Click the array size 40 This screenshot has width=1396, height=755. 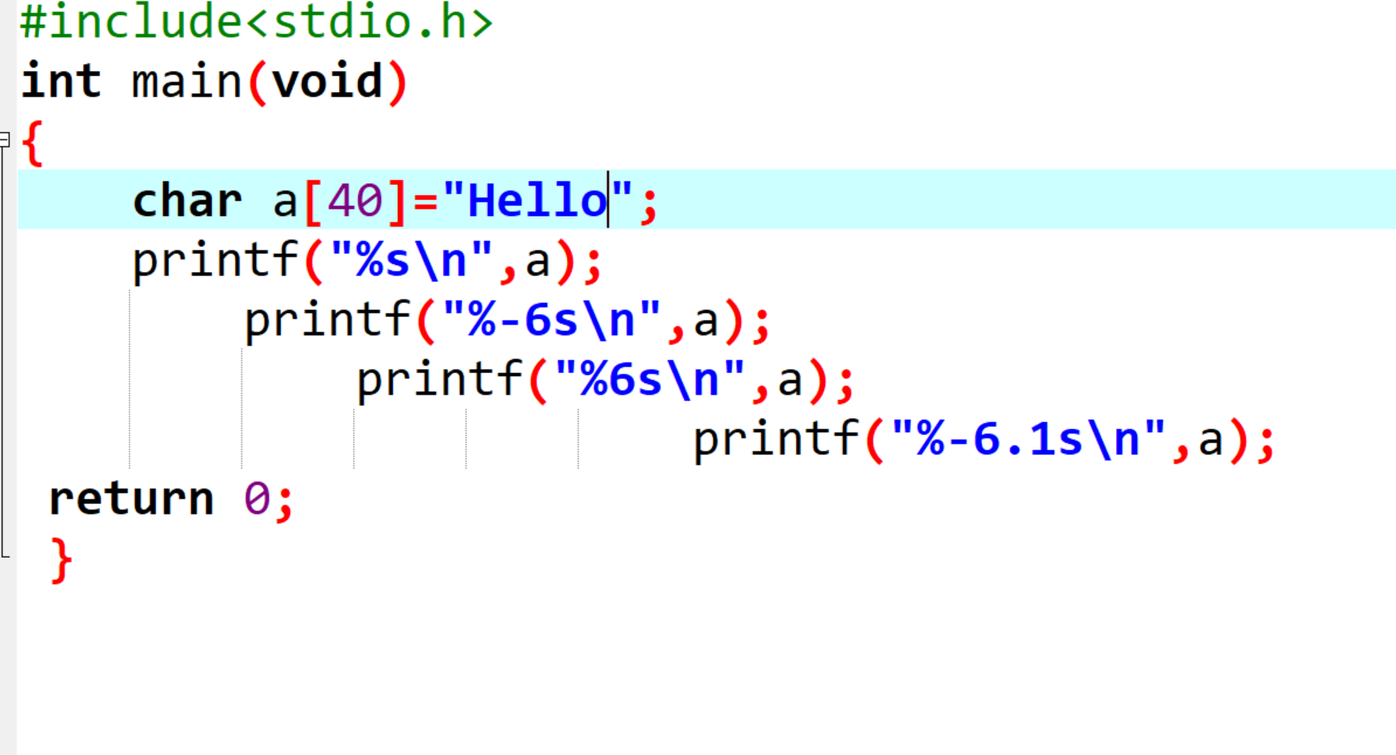click(x=355, y=202)
